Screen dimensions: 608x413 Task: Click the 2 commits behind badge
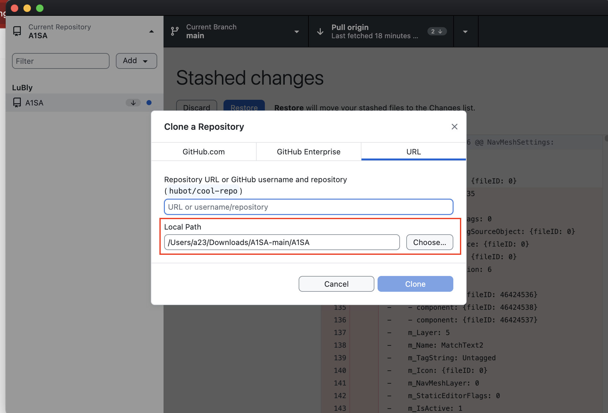tap(437, 31)
